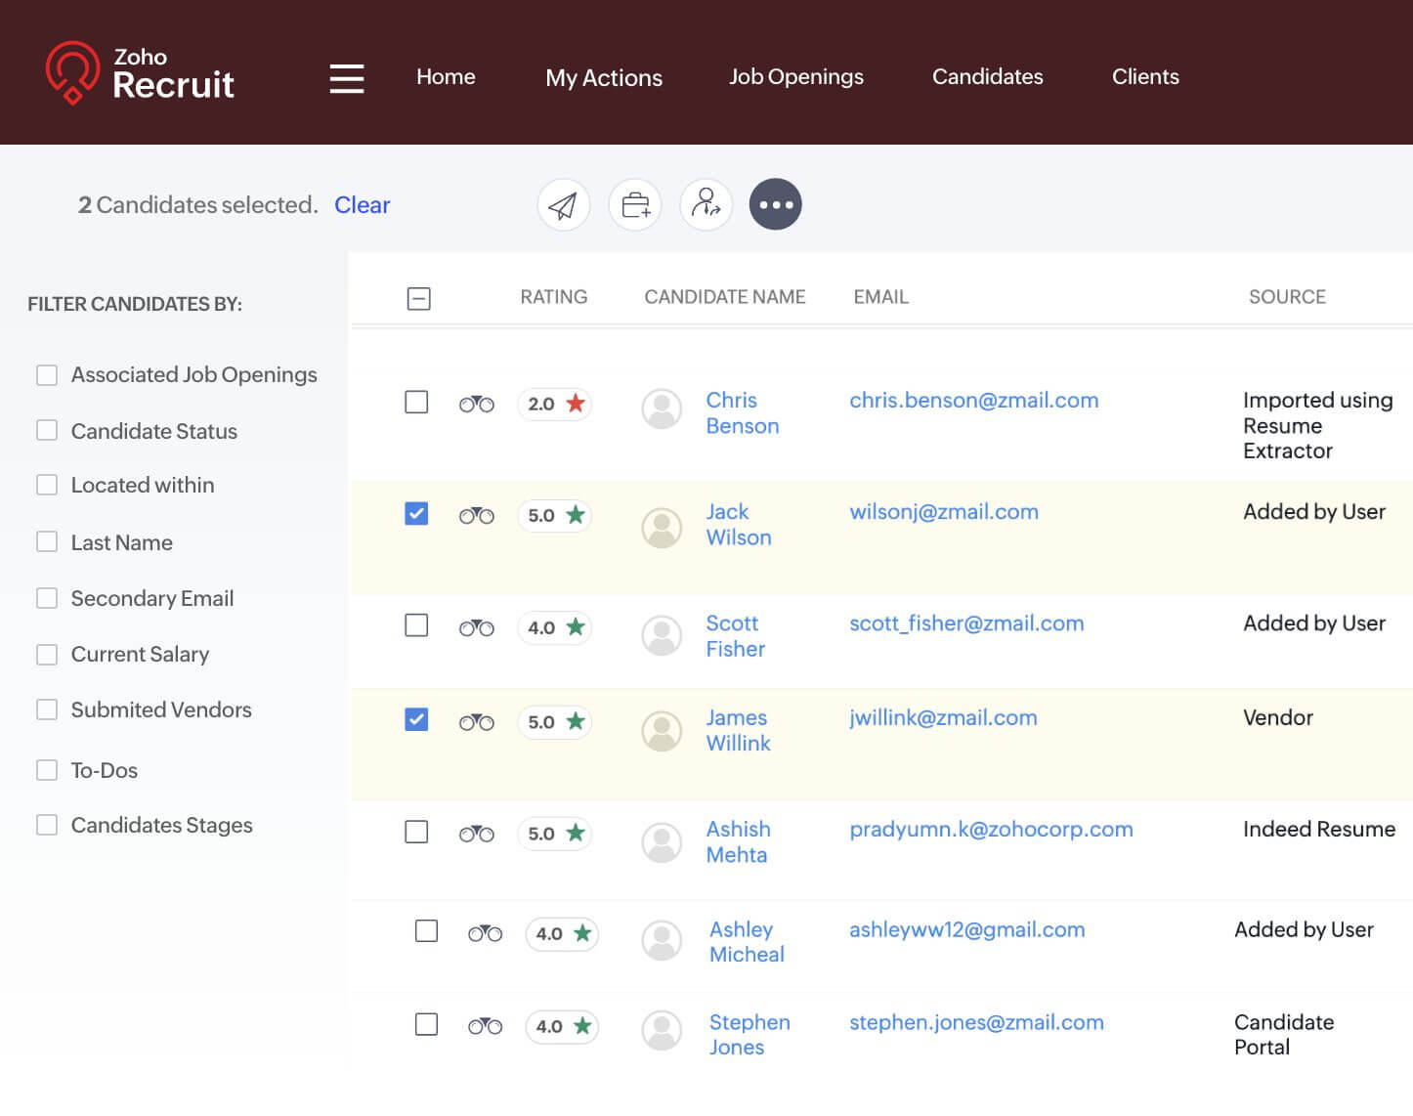Go to the Home tab
The height and width of the screenshot is (1116, 1413).
[x=446, y=77]
